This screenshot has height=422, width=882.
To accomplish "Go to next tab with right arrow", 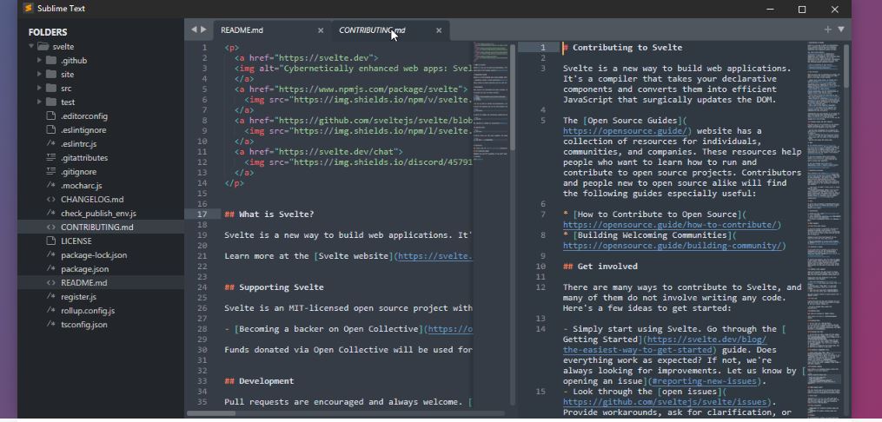I will click(203, 30).
